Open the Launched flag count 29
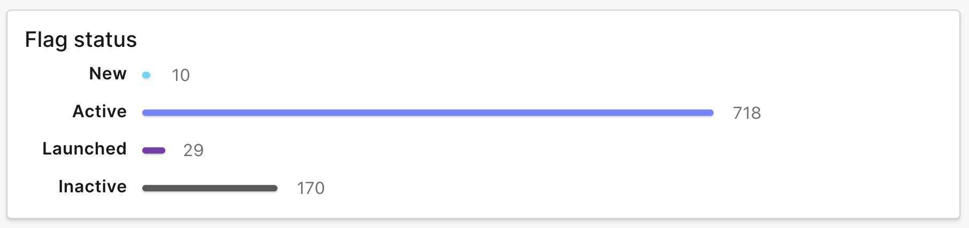 [x=193, y=151]
